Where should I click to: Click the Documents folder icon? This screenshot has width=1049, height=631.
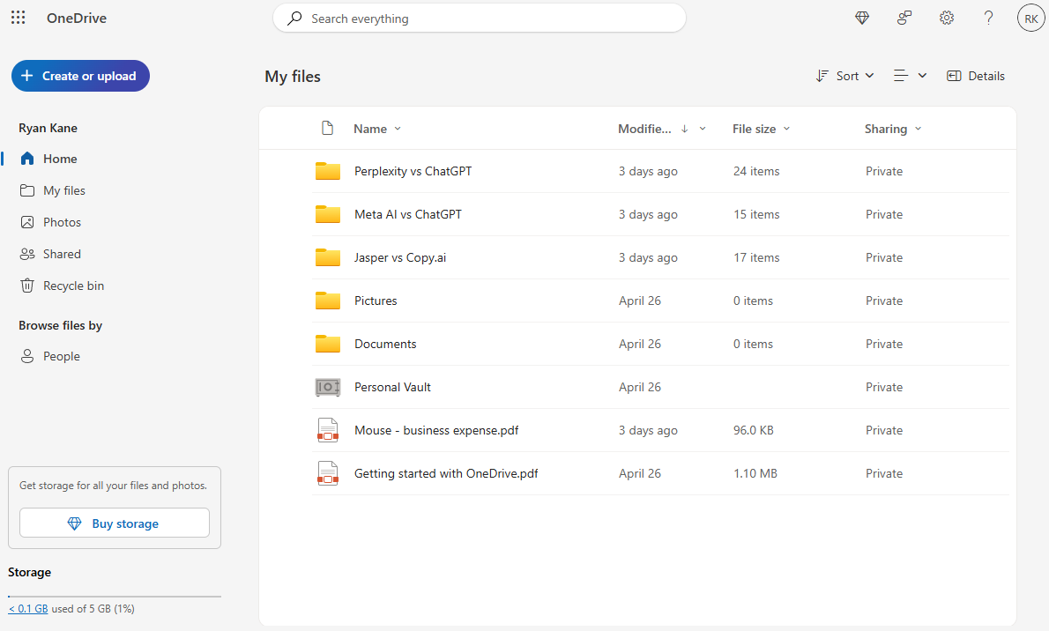328,344
